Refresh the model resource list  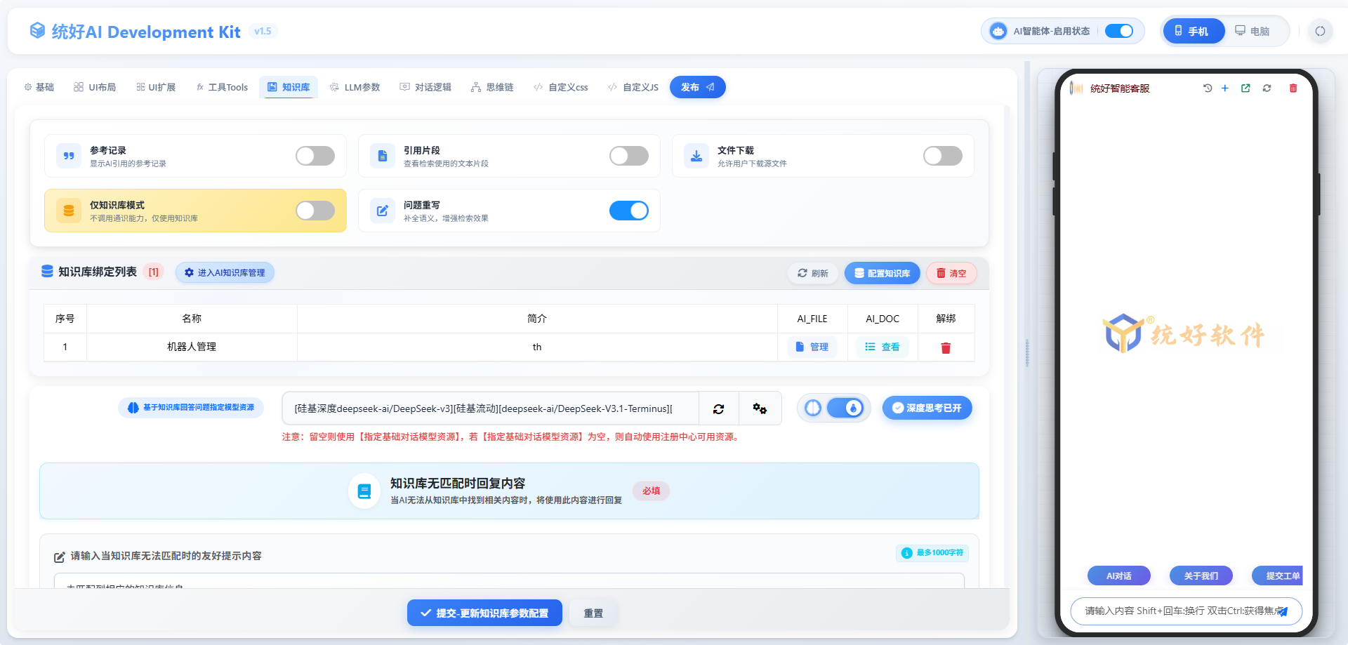coord(719,408)
